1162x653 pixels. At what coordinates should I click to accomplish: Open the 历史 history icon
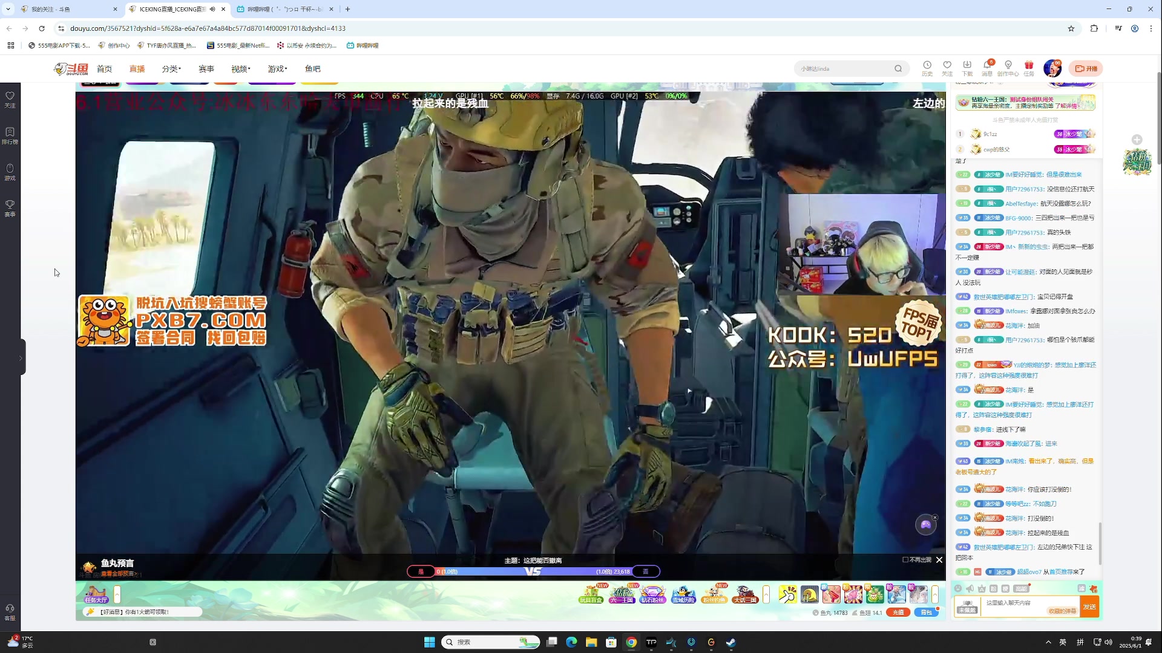(x=927, y=68)
